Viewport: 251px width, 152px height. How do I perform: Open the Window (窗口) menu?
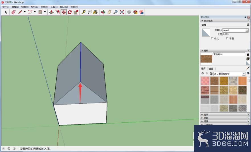[64, 7]
